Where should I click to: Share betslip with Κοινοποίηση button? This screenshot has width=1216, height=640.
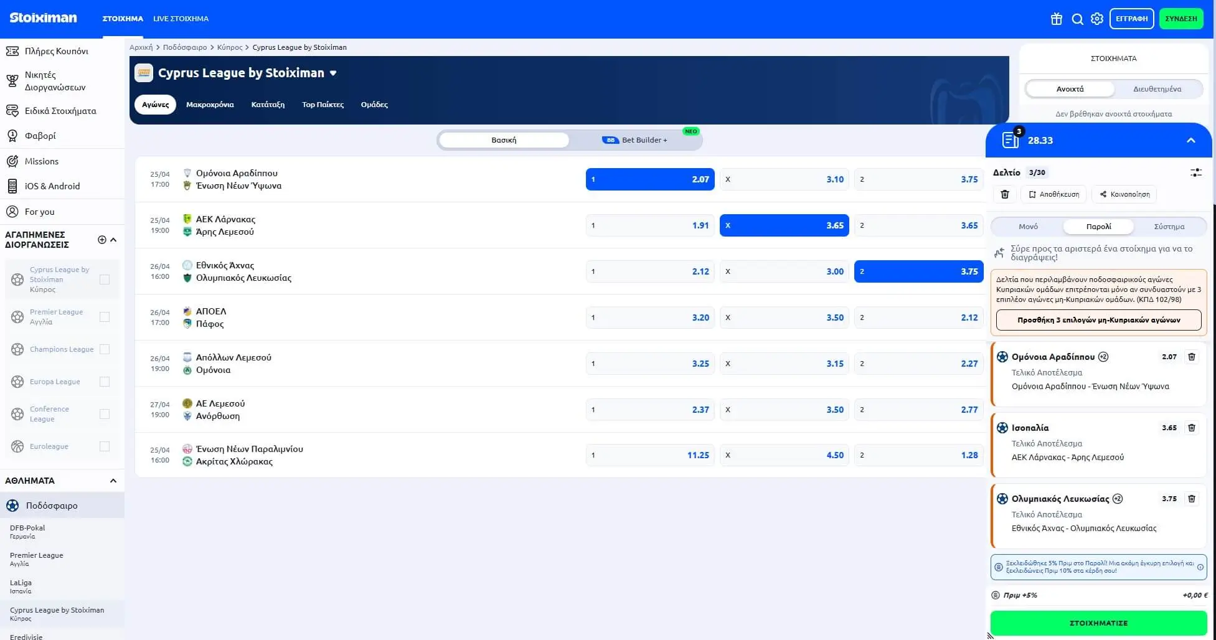click(1124, 194)
